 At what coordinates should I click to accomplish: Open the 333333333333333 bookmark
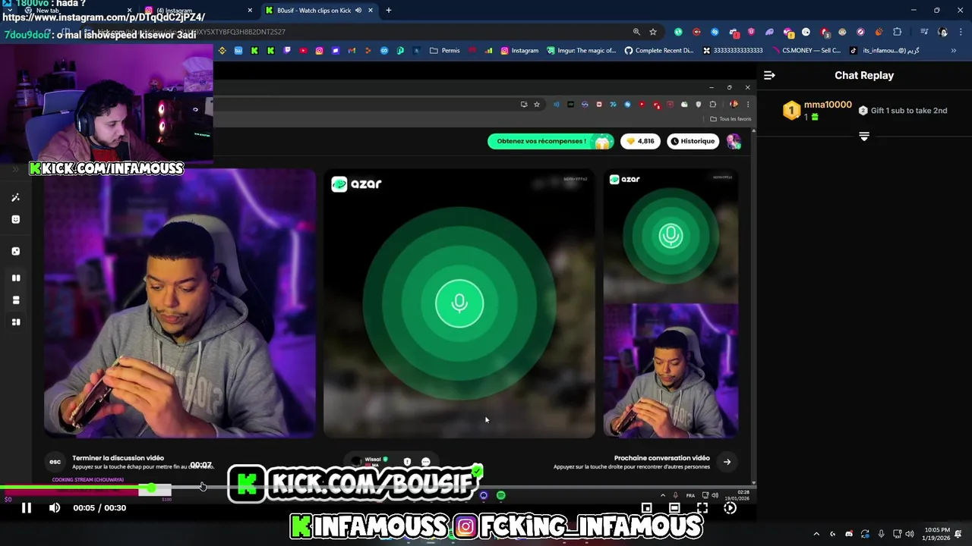click(733, 51)
